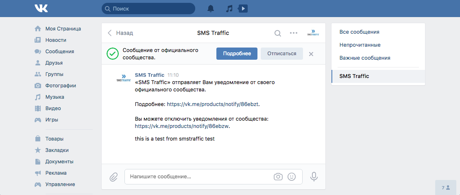Open the notifications bell icon
This screenshot has width=460, height=195.
click(x=211, y=9)
